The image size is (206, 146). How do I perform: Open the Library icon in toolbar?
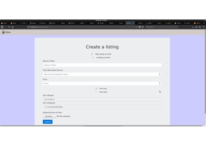tap(196, 27)
